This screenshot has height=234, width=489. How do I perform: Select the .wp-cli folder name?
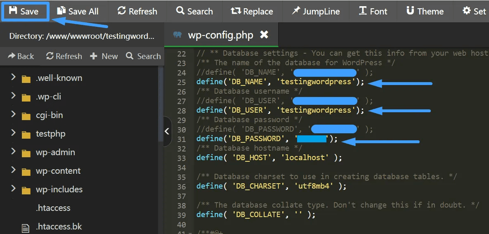pyautogui.click(x=48, y=97)
